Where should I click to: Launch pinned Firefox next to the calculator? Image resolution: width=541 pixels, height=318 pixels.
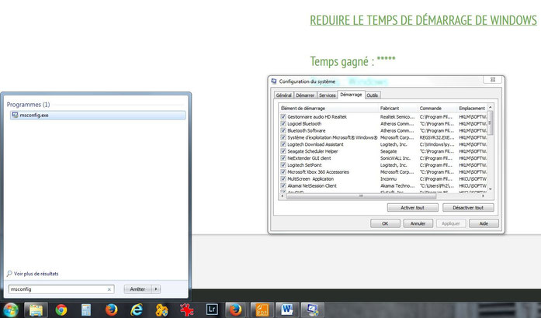click(111, 309)
